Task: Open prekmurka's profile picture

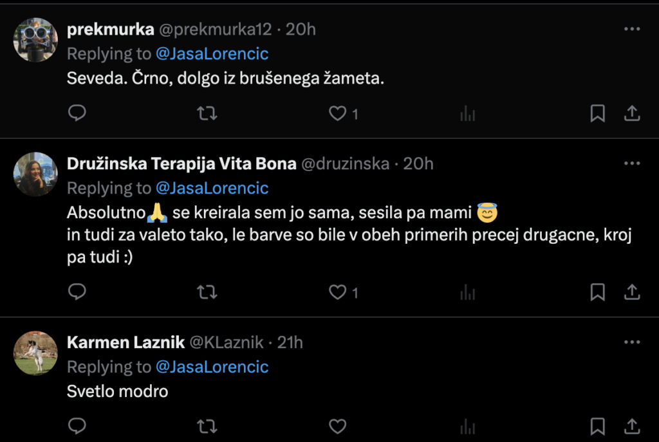Action: (x=36, y=40)
